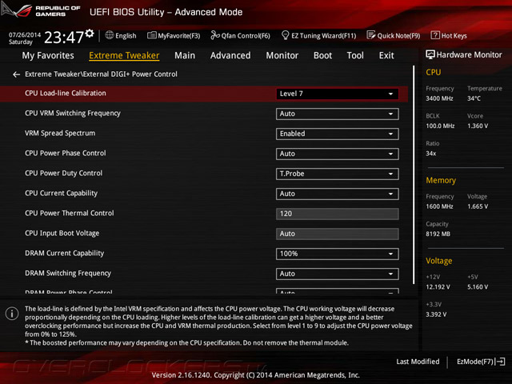Click memory voltage 1.665 V value

478,206
